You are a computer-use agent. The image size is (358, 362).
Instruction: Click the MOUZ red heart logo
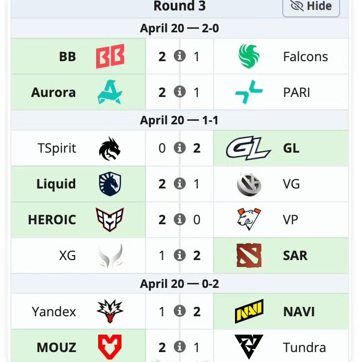110,347
